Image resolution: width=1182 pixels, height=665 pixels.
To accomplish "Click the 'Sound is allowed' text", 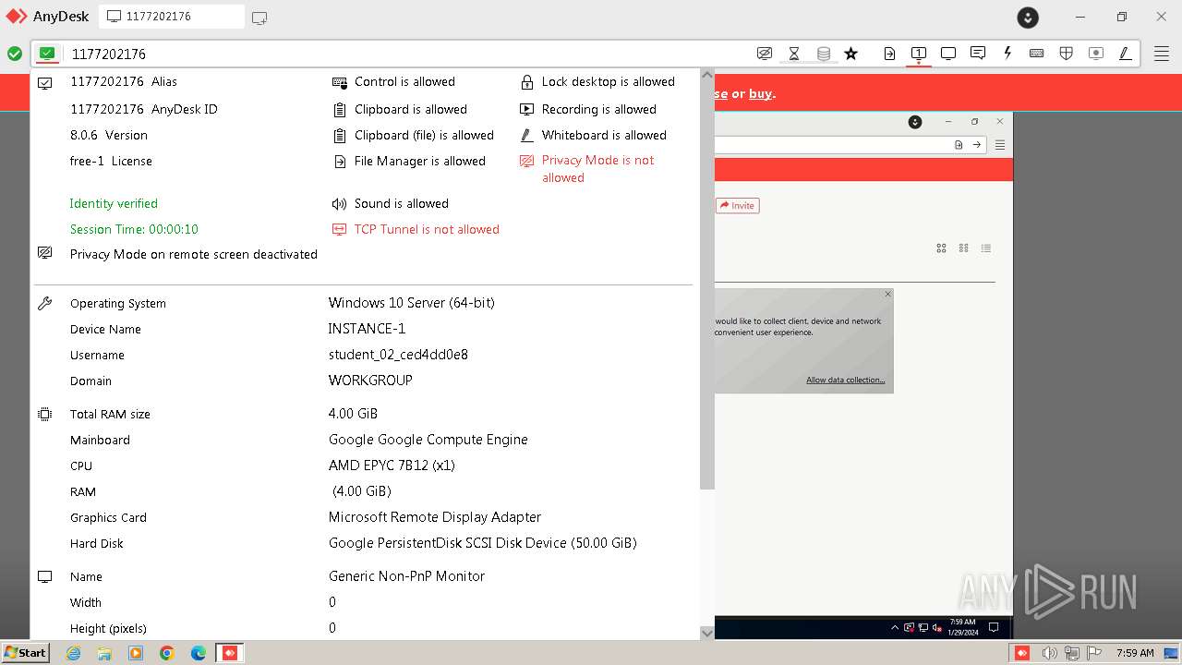I will [402, 203].
